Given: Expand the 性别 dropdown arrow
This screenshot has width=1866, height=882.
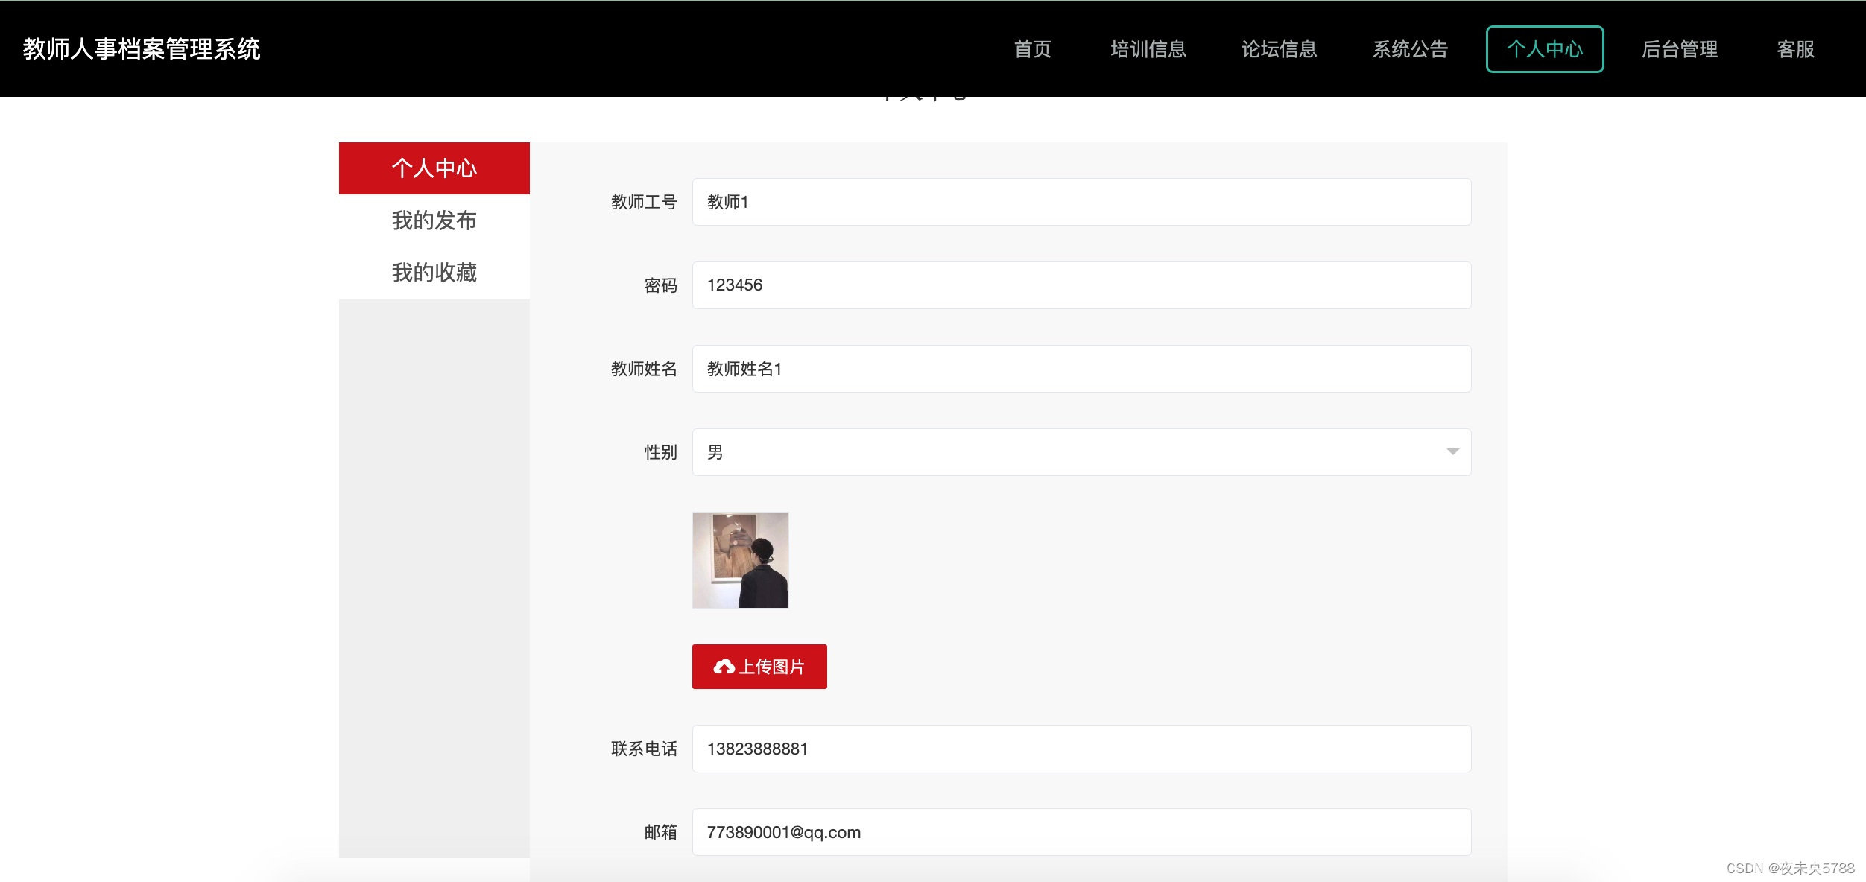Looking at the screenshot, I should pos(1452,452).
